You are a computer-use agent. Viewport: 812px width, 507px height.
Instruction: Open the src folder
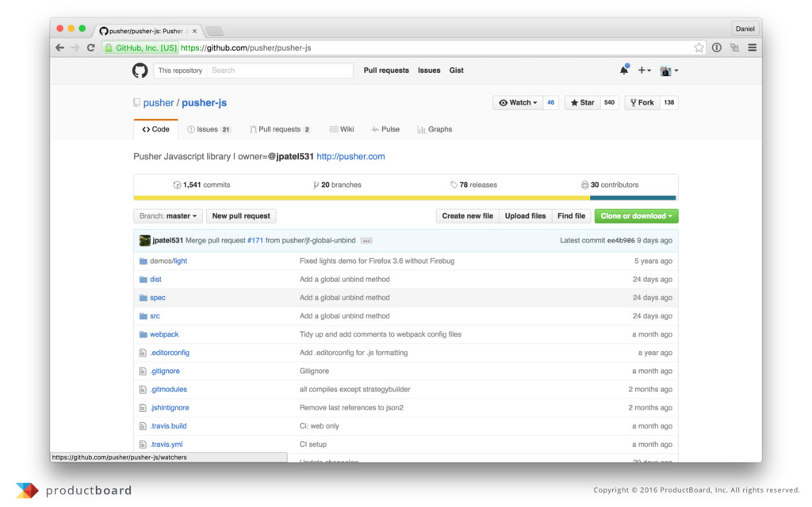click(x=155, y=316)
